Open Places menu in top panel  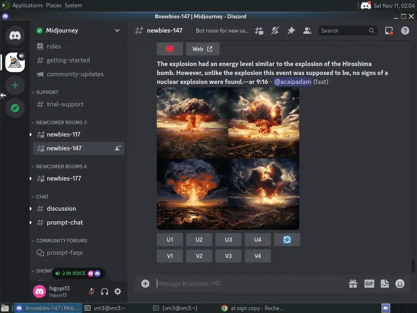(54, 5)
